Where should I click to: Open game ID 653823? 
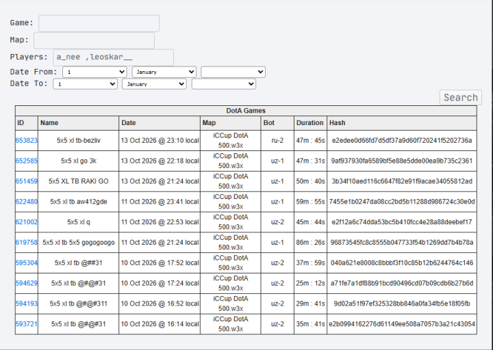[27, 141]
